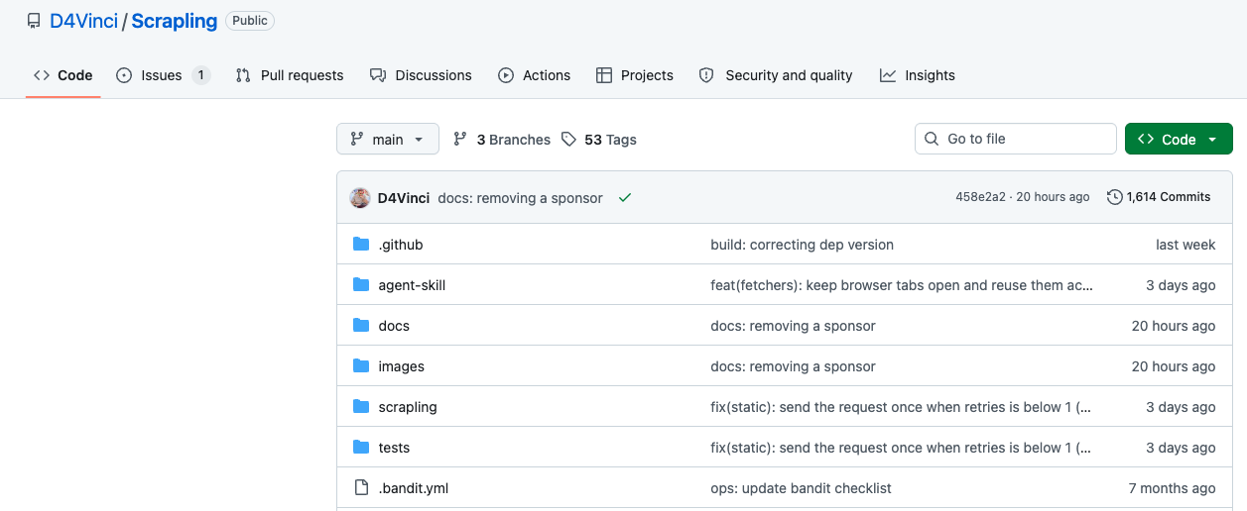Open the Security and quality tab
The image size is (1247, 511).
click(x=776, y=75)
